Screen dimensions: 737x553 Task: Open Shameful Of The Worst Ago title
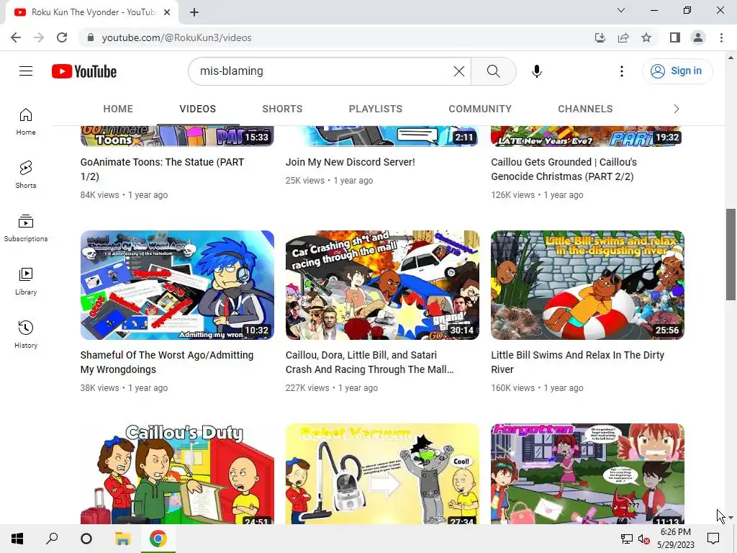click(x=167, y=362)
